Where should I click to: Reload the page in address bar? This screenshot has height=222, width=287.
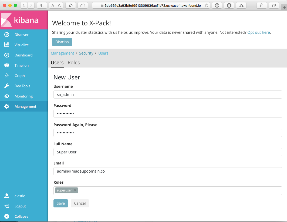pyautogui.click(x=207, y=5)
